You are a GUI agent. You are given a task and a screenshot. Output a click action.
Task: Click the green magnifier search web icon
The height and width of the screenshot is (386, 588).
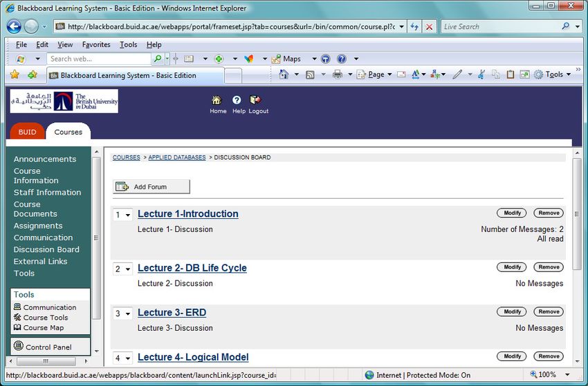pyautogui.click(x=158, y=59)
